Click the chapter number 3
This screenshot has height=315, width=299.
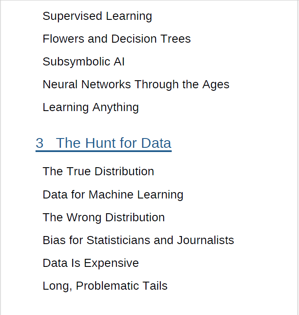[39, 143]
